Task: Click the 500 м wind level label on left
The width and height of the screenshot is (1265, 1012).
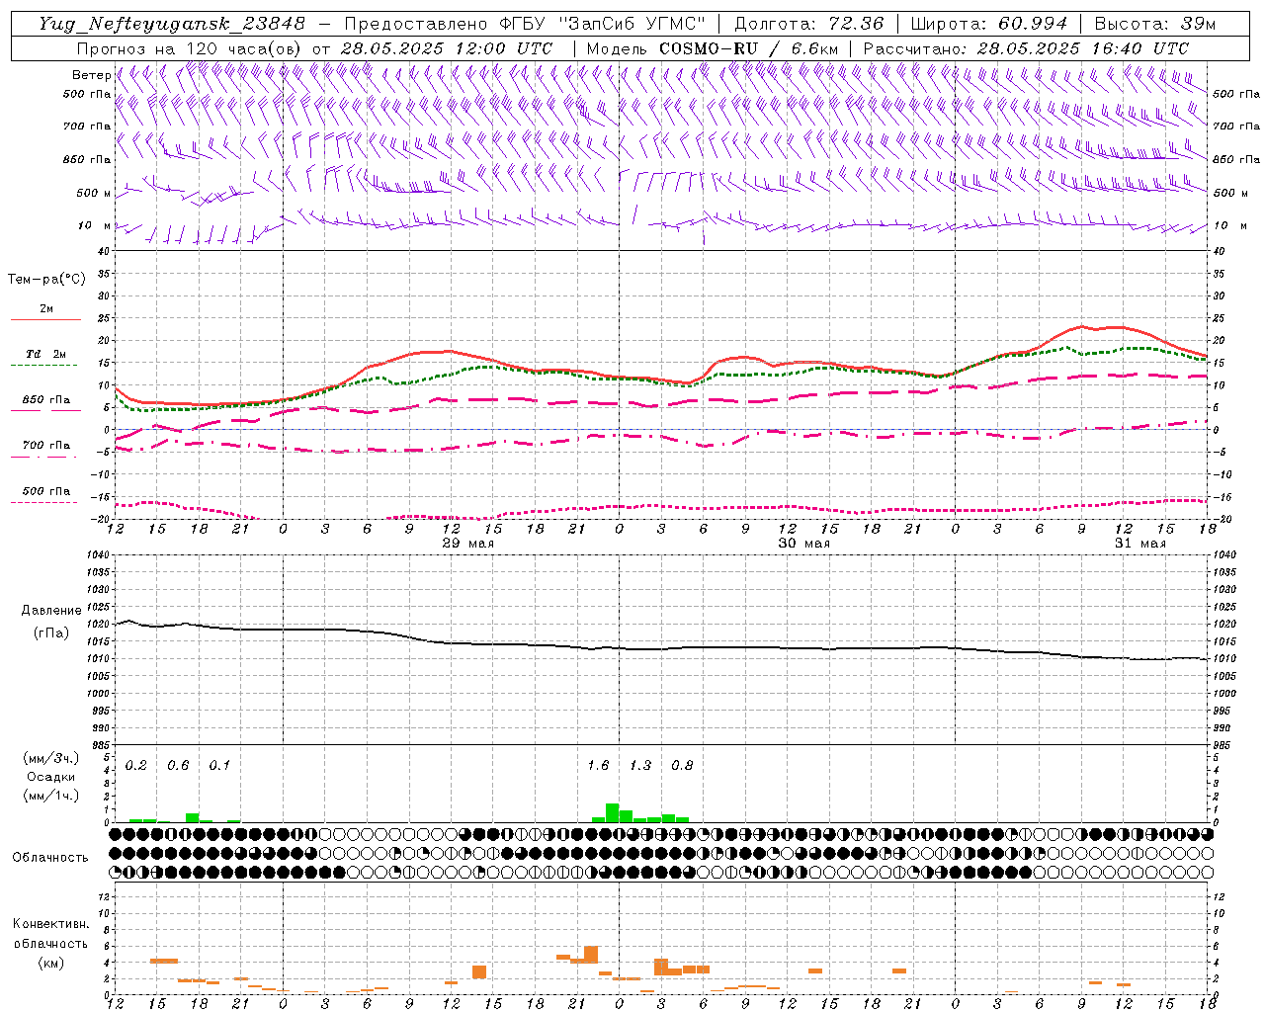Action: pos(94,193)
